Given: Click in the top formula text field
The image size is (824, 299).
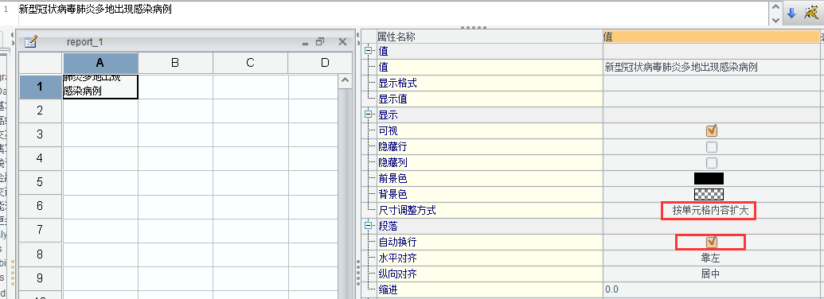Looking at the screenshot, I should point(393,13).
